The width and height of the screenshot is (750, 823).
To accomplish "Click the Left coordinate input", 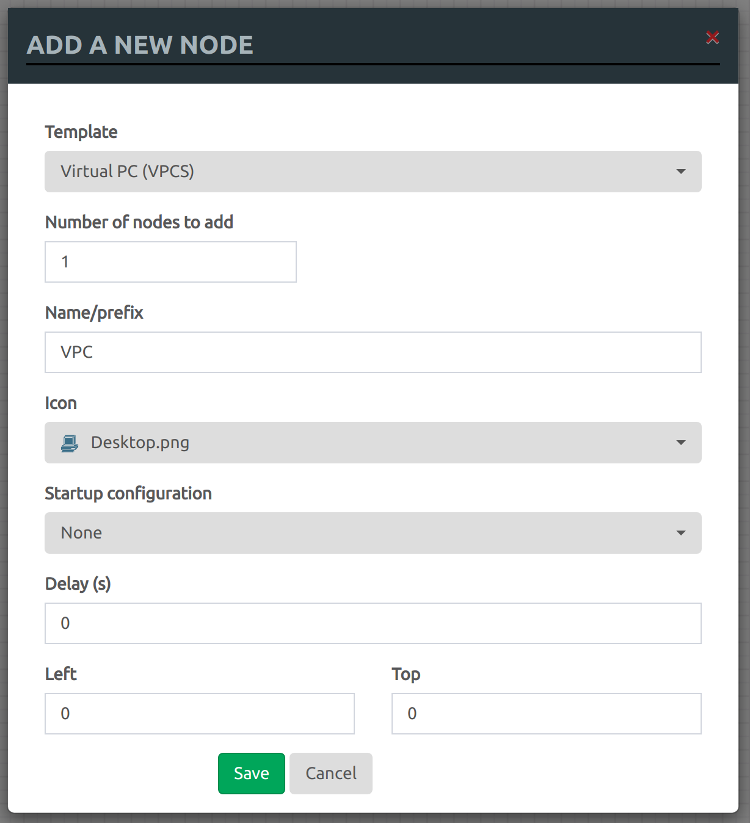I will click(200, 713).
